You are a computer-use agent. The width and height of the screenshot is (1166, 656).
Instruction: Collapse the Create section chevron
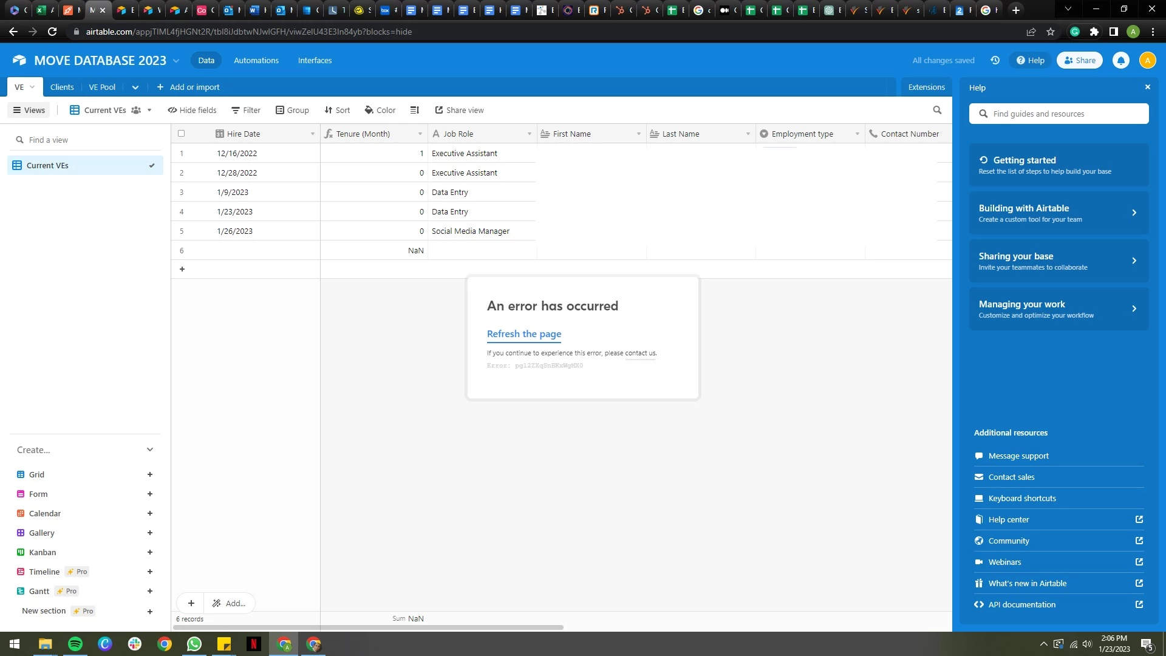pyautogui.click(x=150, y=449)
